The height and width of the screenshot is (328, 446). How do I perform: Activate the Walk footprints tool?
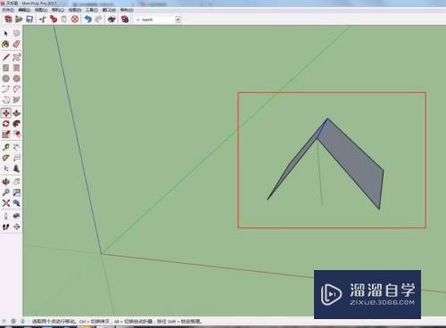coord(5,227)
